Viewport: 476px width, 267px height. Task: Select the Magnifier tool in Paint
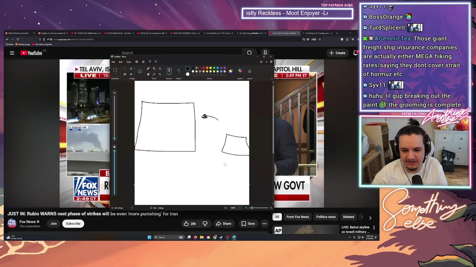point(160,74)
